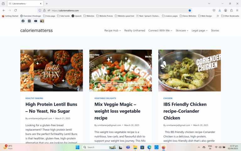Open Mix Veggie Magic article title
This screenshot has height=151, width=241.
tap(117, 111)
